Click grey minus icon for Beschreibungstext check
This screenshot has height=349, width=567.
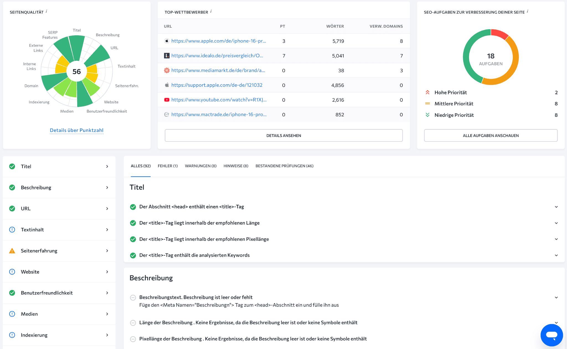(133, 298)
